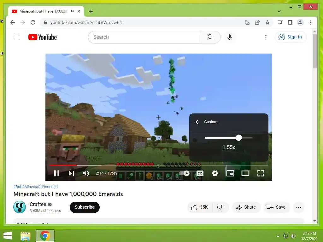Open a new tab

point(91,11)
